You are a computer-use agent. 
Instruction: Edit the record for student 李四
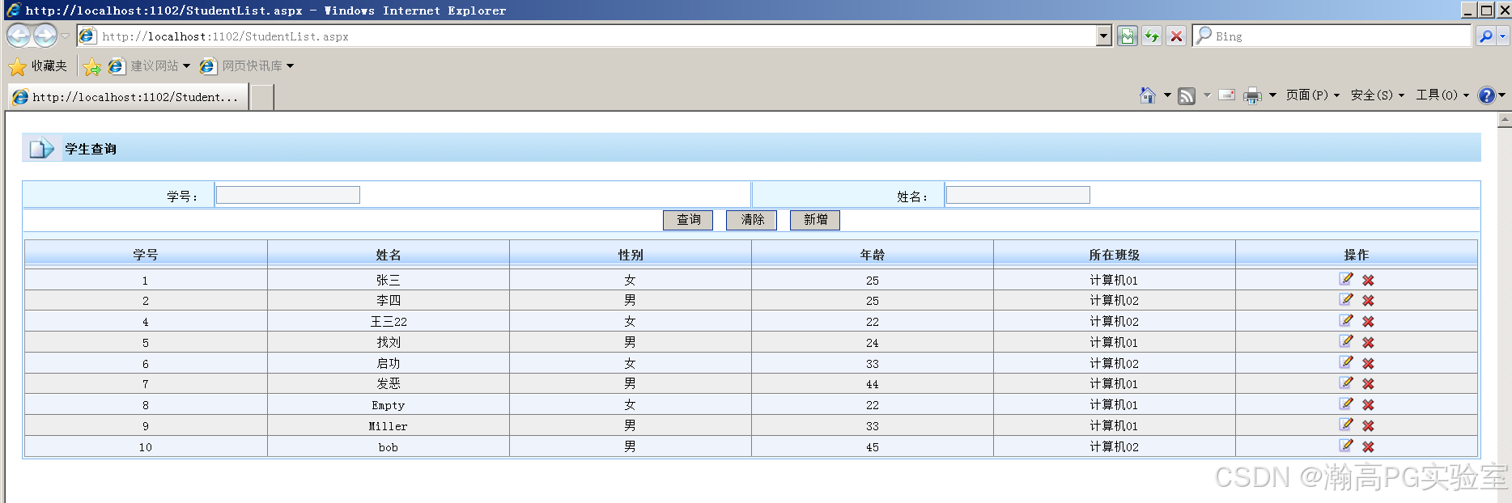click(1346, 299)
